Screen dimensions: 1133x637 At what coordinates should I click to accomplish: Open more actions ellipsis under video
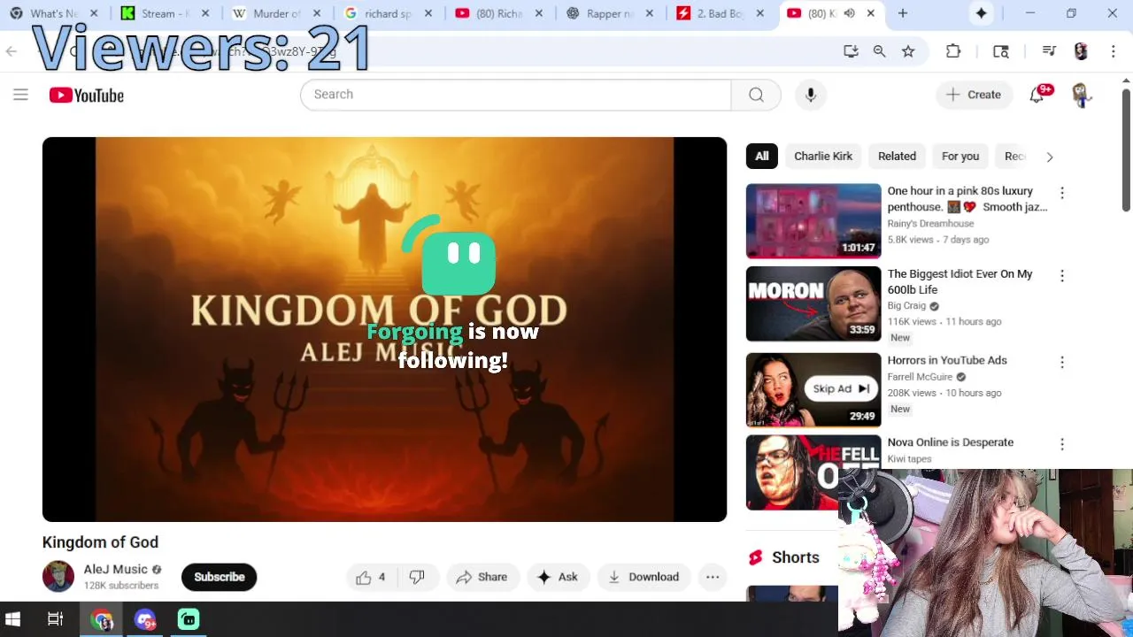coord(713,577)
